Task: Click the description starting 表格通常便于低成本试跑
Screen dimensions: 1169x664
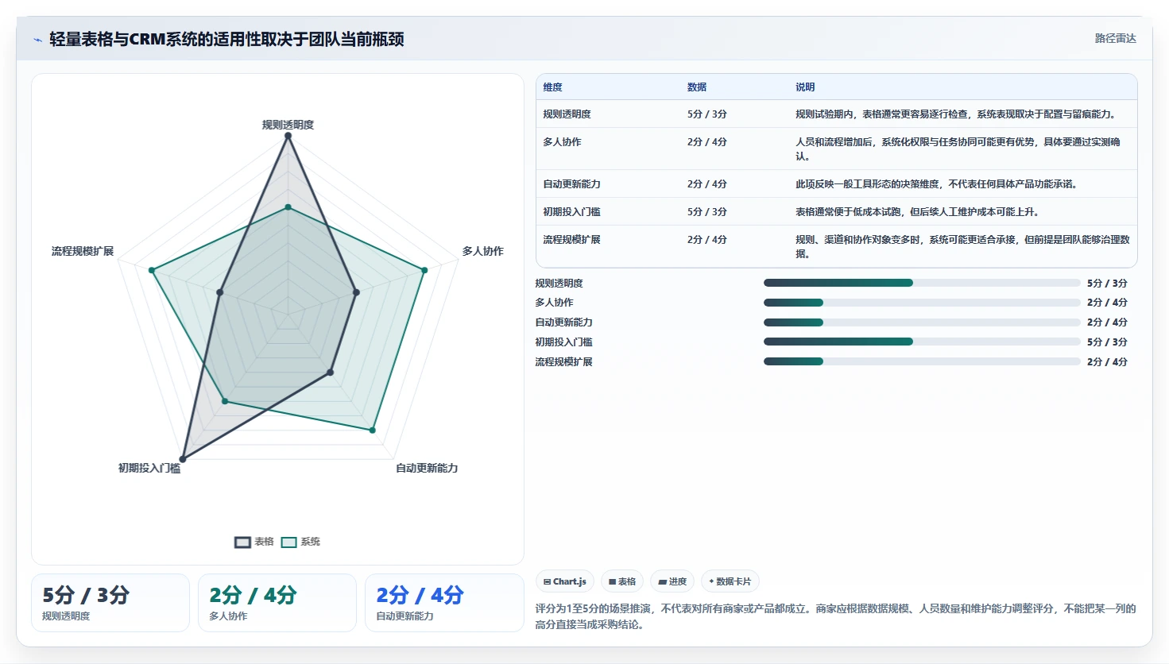Action: pyautogui.click(x=918, y=212)
